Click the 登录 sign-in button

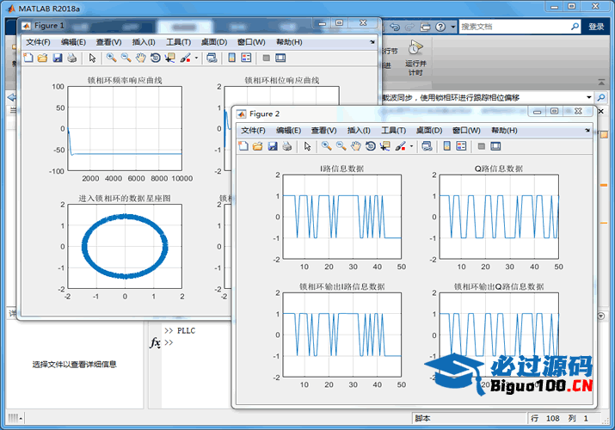coord(596,27)
